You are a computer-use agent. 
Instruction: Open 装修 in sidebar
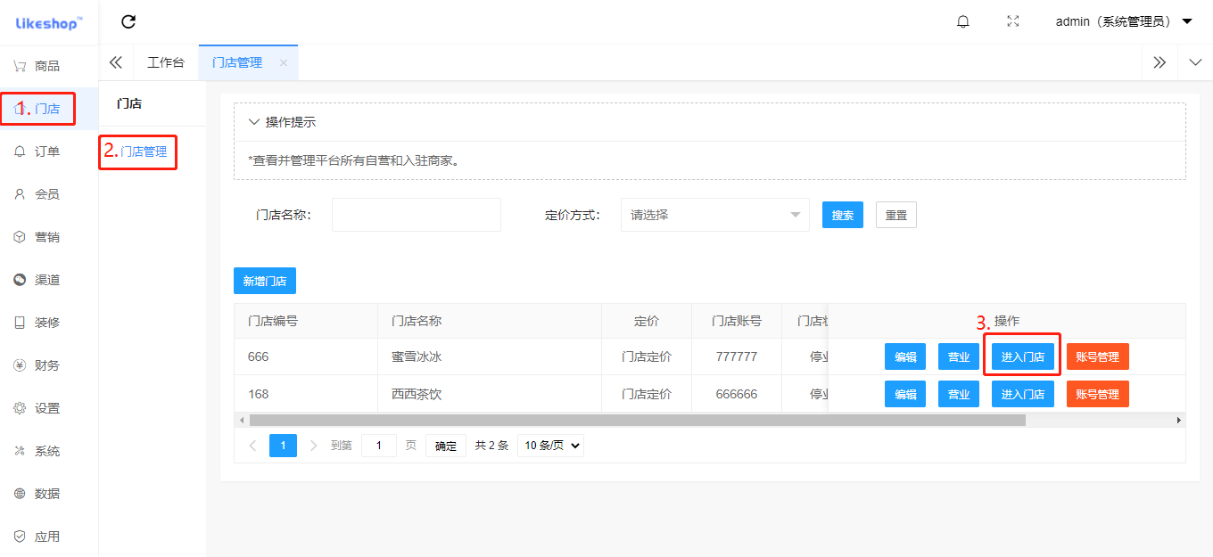pyautogui.click(x=48, y=323)
